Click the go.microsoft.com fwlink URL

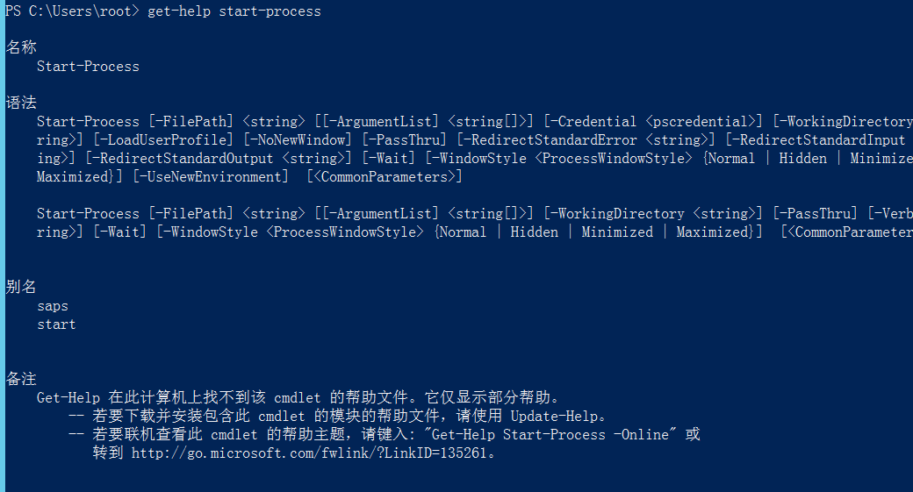309,453
